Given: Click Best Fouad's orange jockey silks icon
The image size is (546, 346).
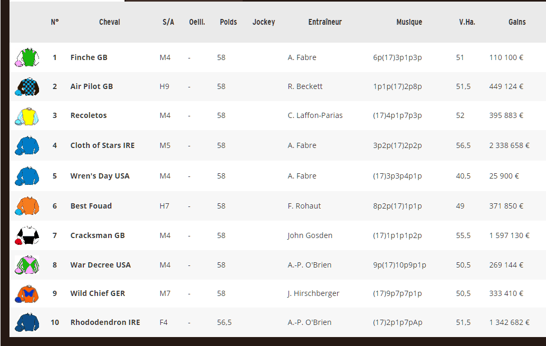Looking at the screenshot, I should click(x=27, y=206).
